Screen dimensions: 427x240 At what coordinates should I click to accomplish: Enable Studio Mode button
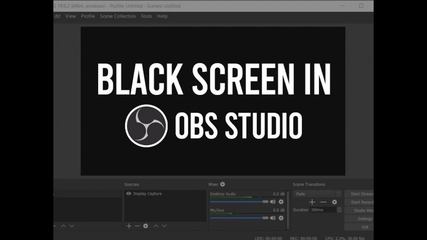pos(359,211)
